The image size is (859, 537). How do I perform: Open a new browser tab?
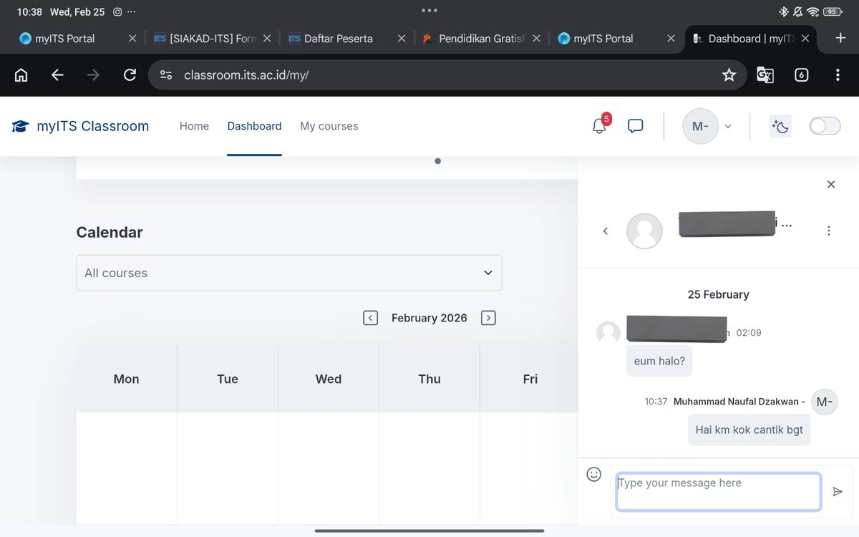click(x=841, y=38)
